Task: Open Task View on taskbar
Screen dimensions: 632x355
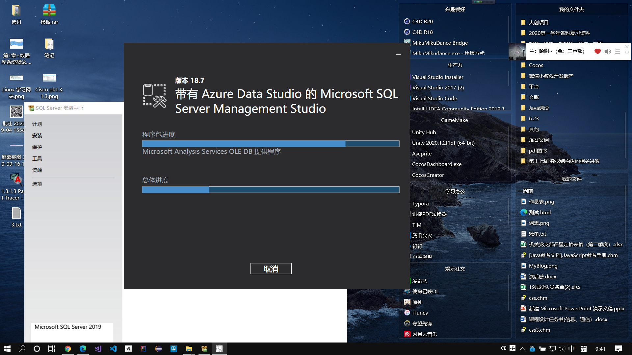Action: point(52,348)
